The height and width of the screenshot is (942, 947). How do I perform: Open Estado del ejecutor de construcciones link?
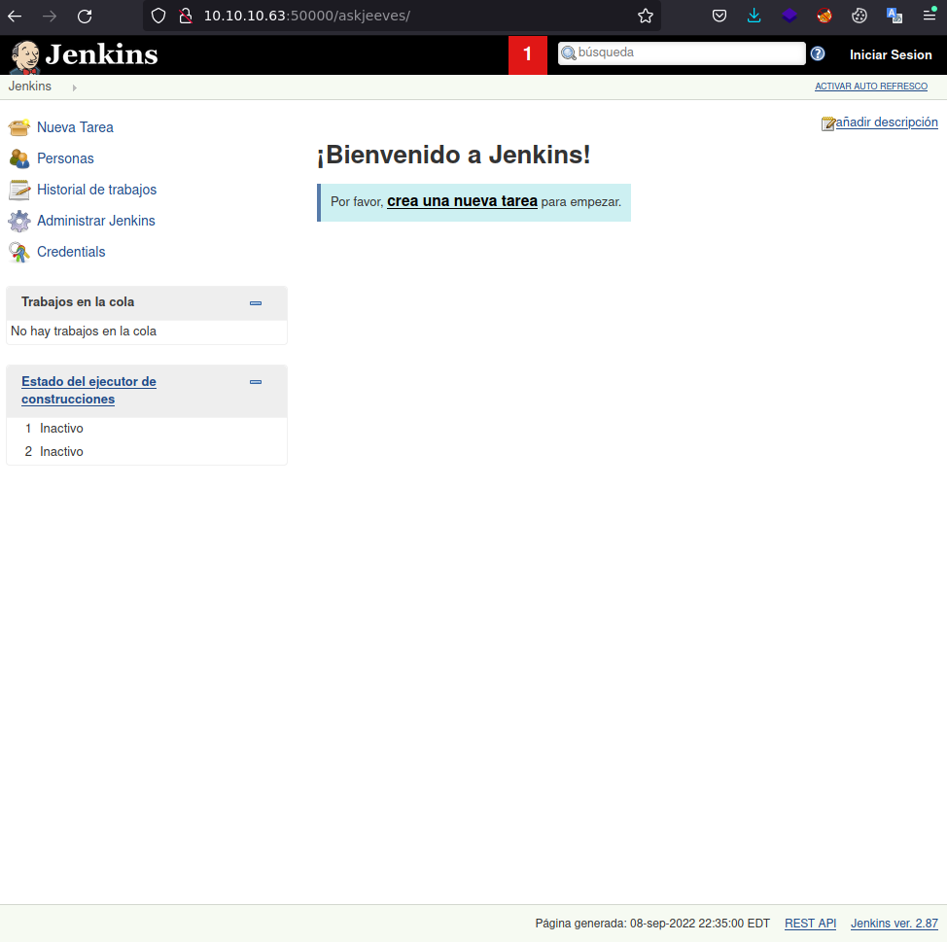[88, 391]
